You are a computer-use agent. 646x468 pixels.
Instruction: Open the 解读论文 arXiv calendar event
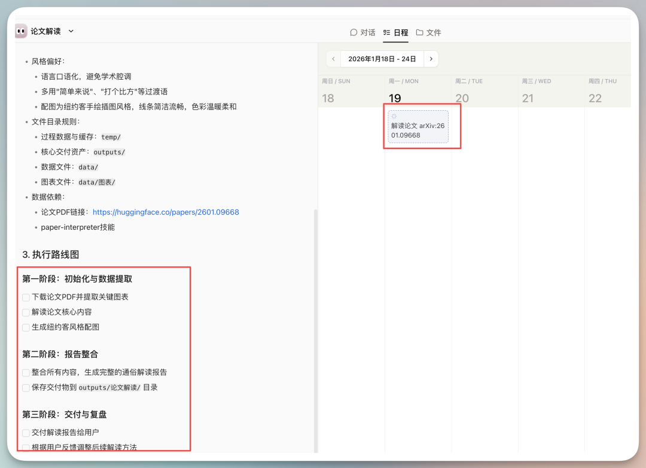(x=418, y=130)
